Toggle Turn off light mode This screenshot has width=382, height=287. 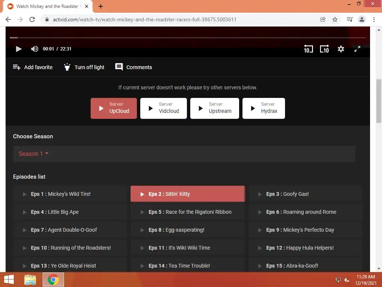point(84,67)
